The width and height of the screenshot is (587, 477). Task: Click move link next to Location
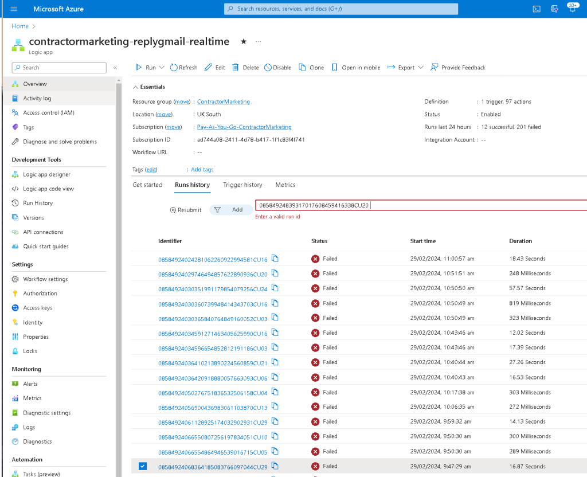[163, 114]
